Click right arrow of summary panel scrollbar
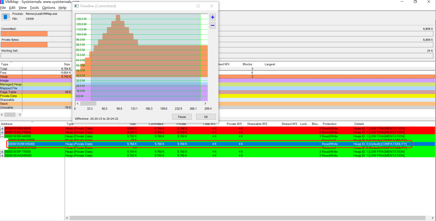 click(x=20, y=115)
